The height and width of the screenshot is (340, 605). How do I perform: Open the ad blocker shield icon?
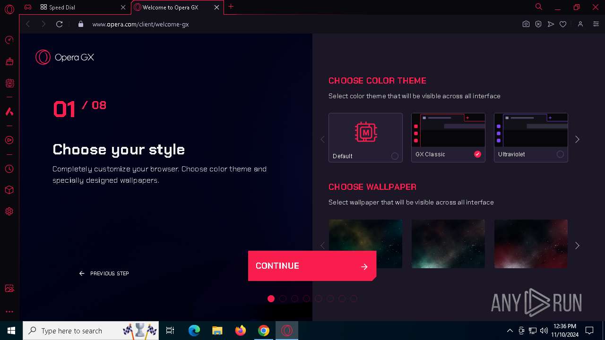tap(538, 24)
